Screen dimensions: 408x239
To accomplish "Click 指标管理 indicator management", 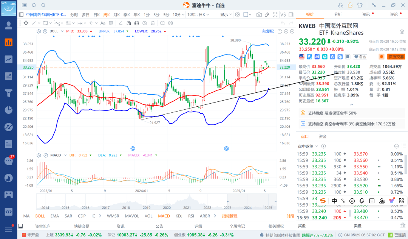I will pyautogui.click(x=230, y=216).
